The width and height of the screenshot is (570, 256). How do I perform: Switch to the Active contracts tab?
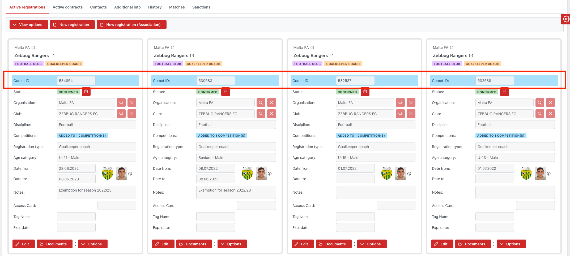pyautogui.click(x=67, y=7)
